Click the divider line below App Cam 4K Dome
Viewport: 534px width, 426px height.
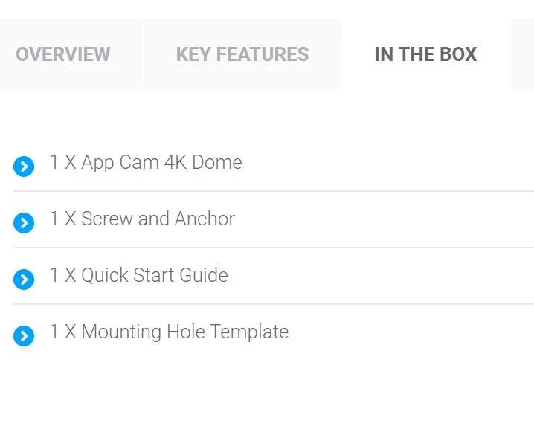[274, 191]
